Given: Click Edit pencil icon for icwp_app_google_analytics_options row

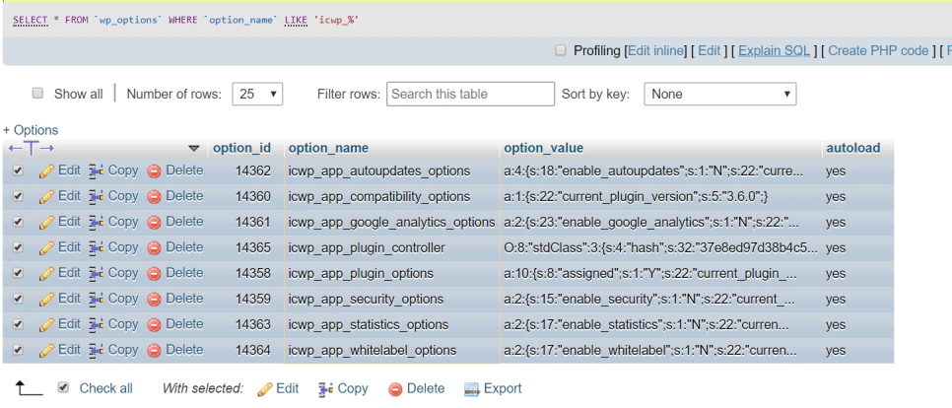Looking at the screenshot, I should click(x=46, y=223).
